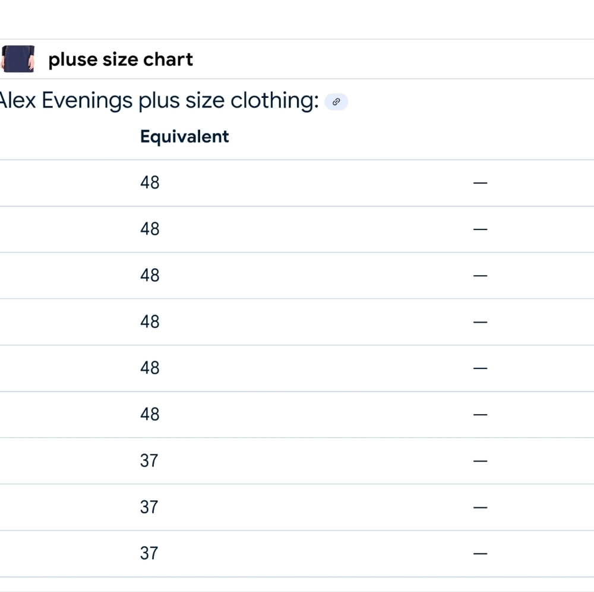
Task: Select the 'Alex Evenings plus size clothing' heading
Action: [159, 101]
